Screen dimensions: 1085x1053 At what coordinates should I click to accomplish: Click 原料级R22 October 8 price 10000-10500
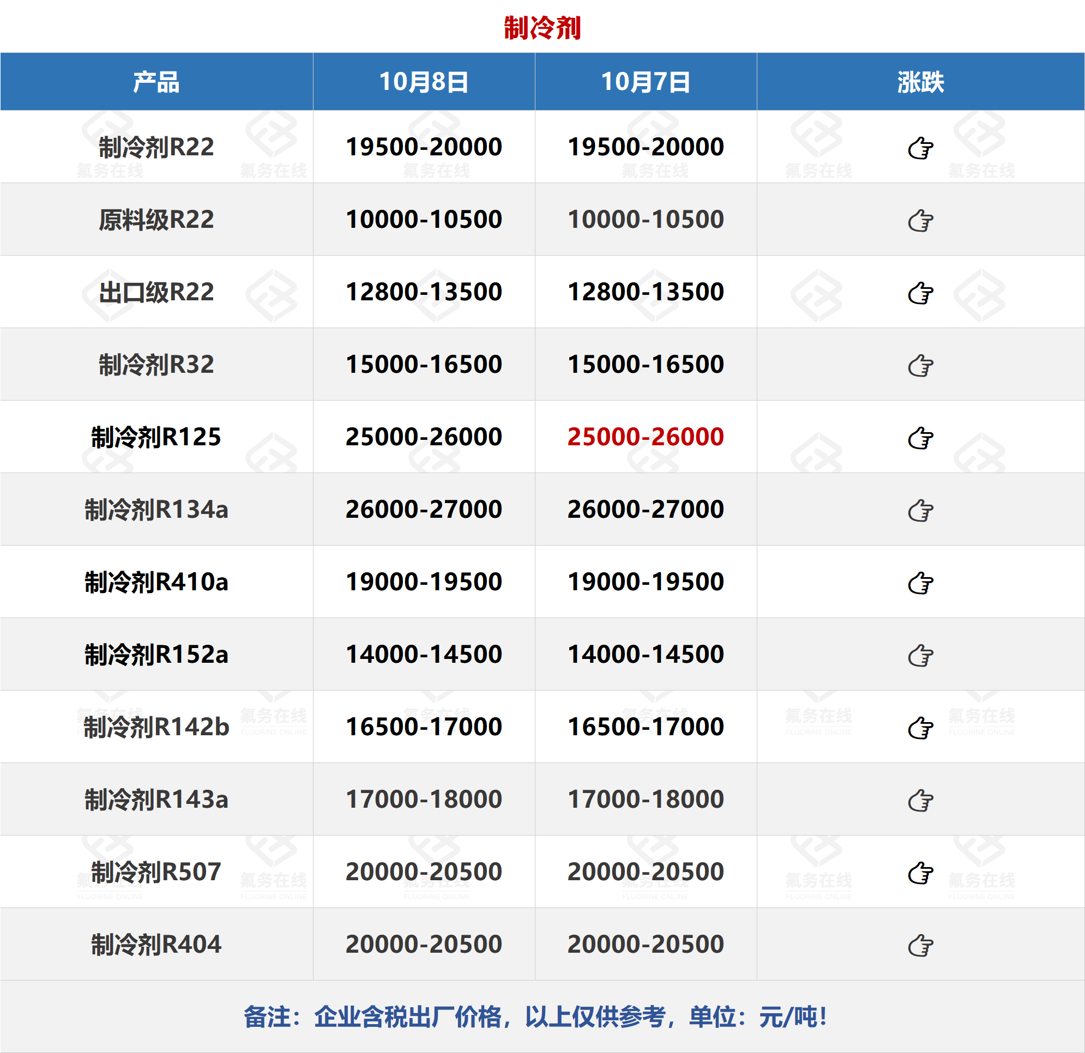tap(424, 219)
